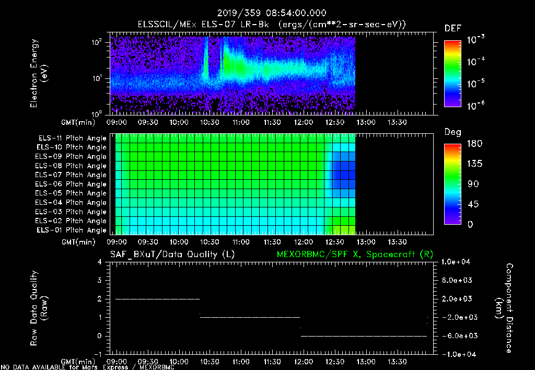The height and width of the screenshot is (370, 535).
Task: Click the Electron Energy (eV) axis label
Action: click(x=39, y=73)
